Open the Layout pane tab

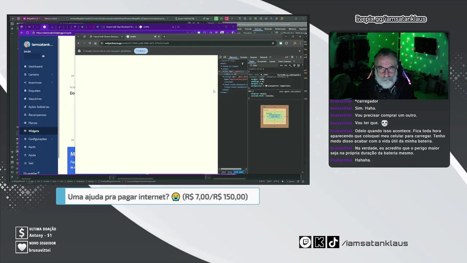coord(272,61)
